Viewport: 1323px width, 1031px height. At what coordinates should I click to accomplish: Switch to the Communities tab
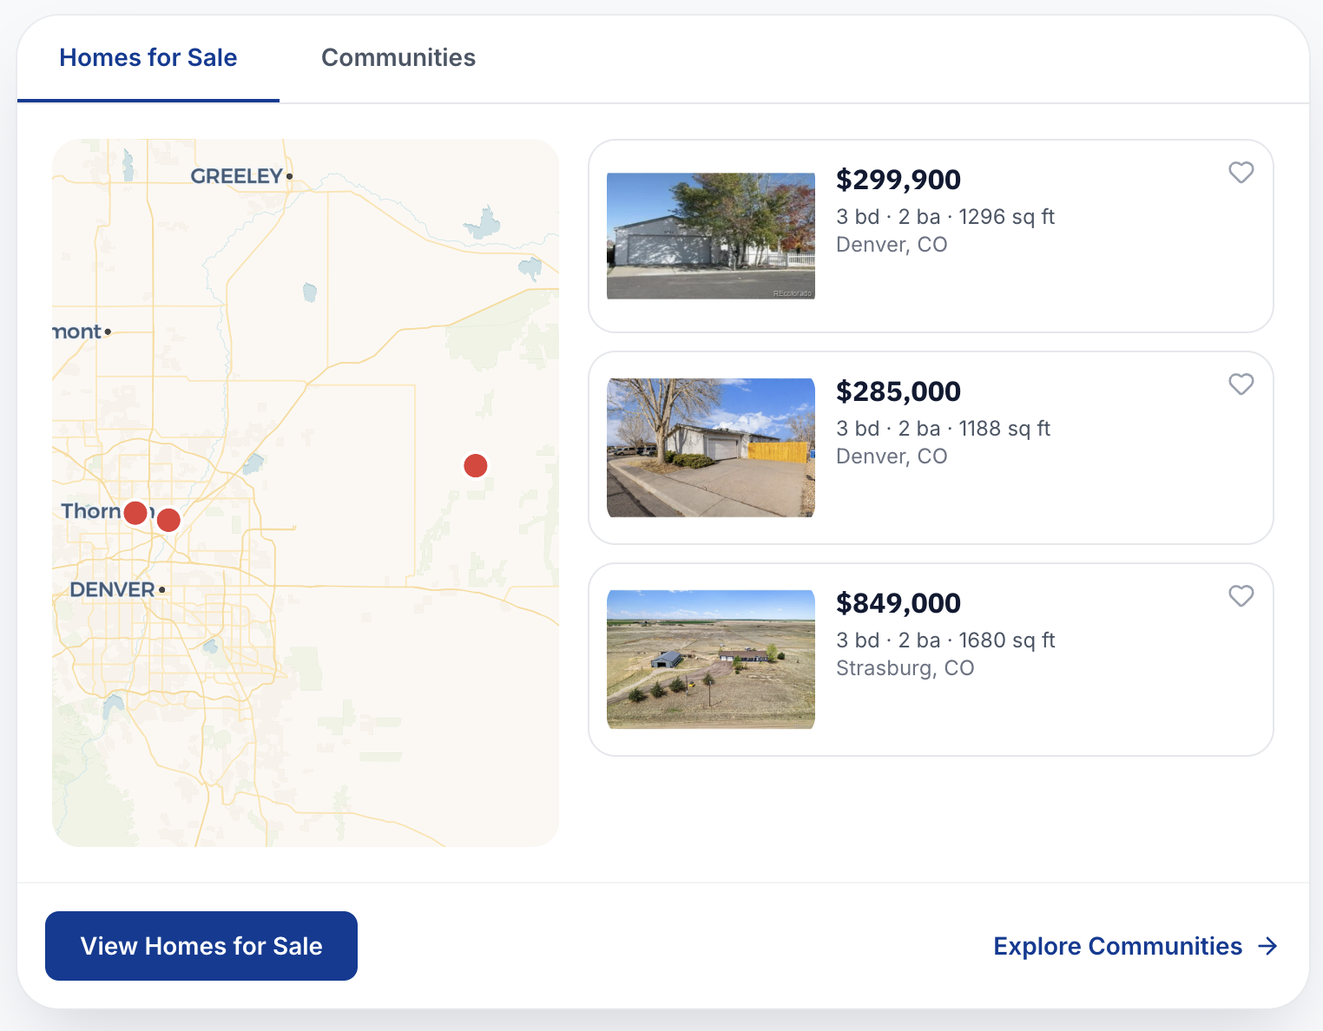click(398, 58)
